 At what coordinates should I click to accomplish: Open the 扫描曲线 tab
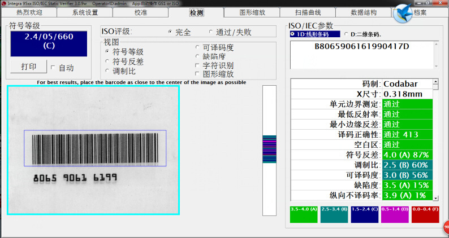tap(308, 12)
